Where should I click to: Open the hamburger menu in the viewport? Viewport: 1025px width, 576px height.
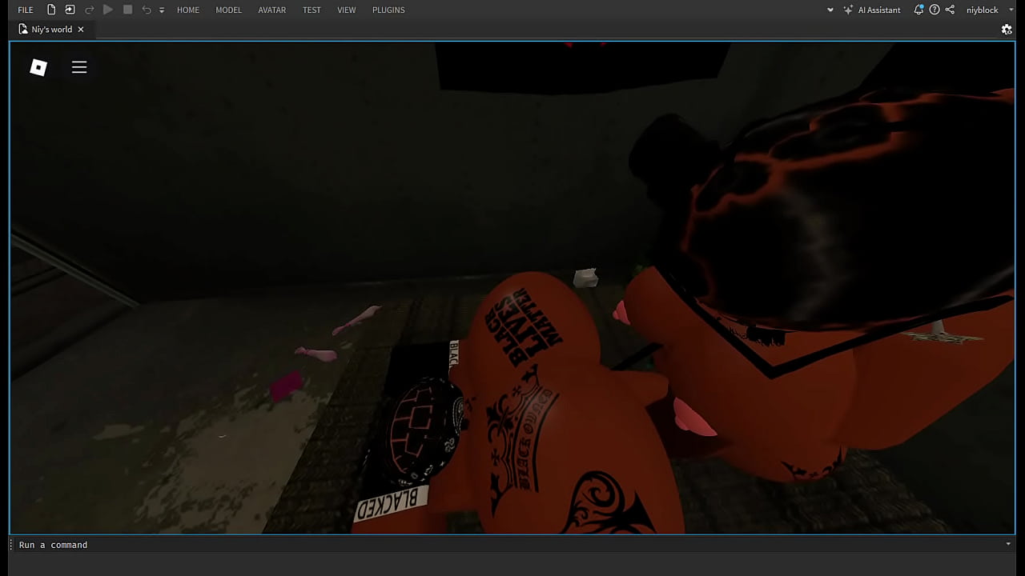[79, 67]
